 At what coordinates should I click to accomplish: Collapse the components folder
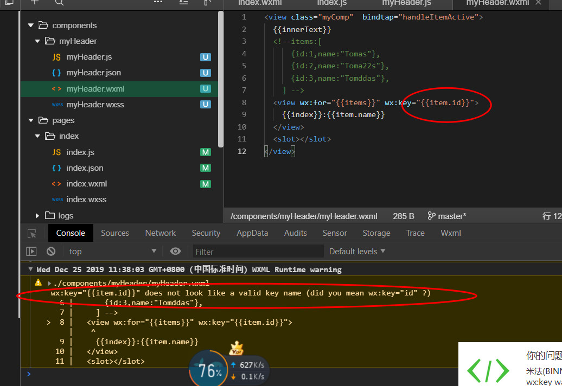[x=31, y=25]
